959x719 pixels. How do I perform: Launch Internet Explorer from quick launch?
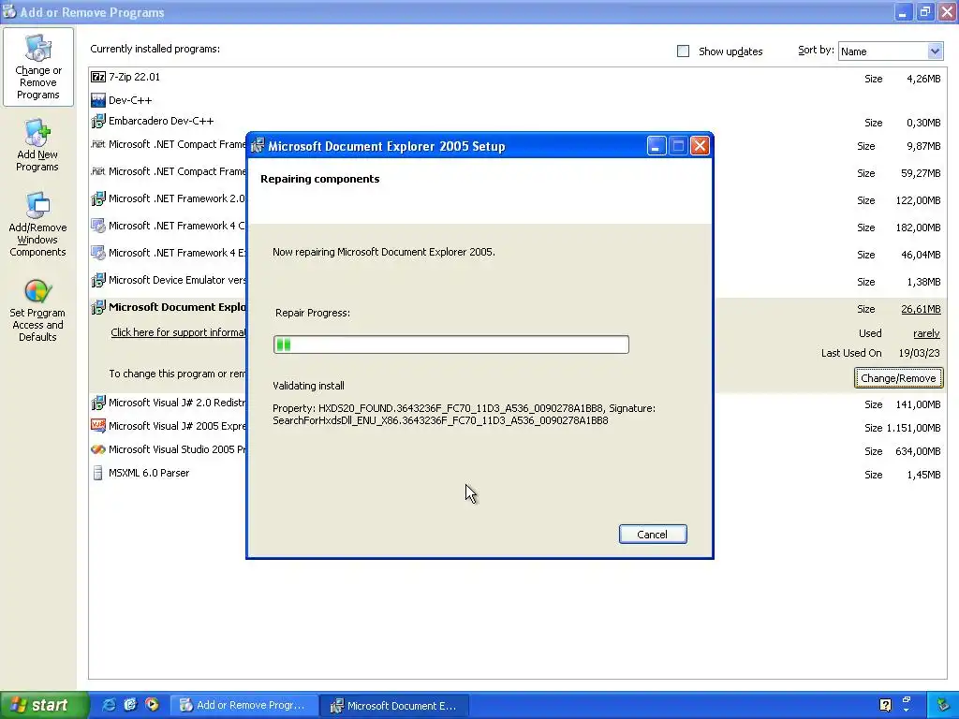(109, 705)
